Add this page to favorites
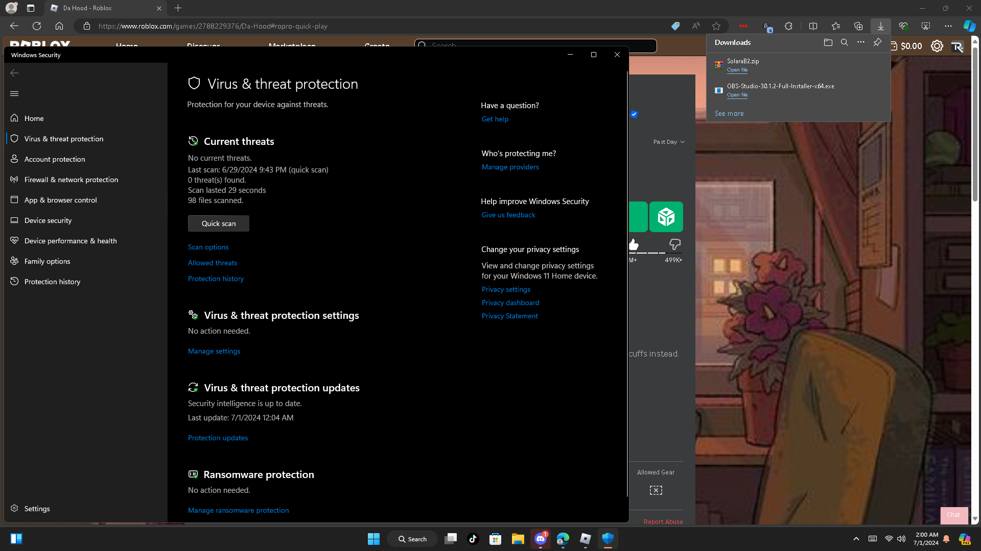The height and width of the screenshot is (551, 981). click(x=716, y=26)
